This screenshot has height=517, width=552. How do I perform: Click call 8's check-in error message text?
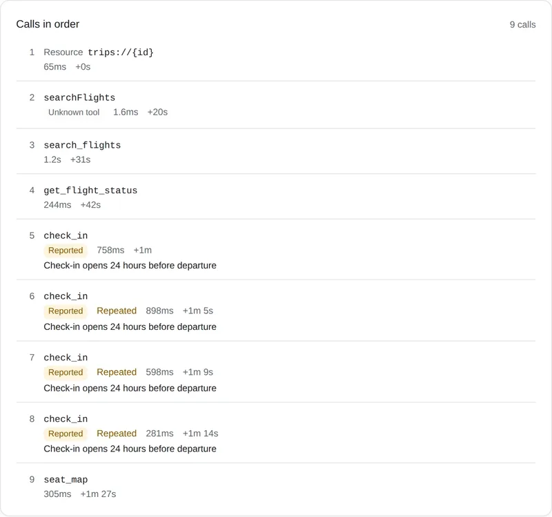pyautogui.click(x=130, y=449)
